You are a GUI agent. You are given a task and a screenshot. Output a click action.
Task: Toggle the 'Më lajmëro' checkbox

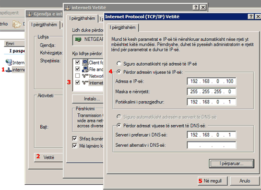[x=75, y=146]
